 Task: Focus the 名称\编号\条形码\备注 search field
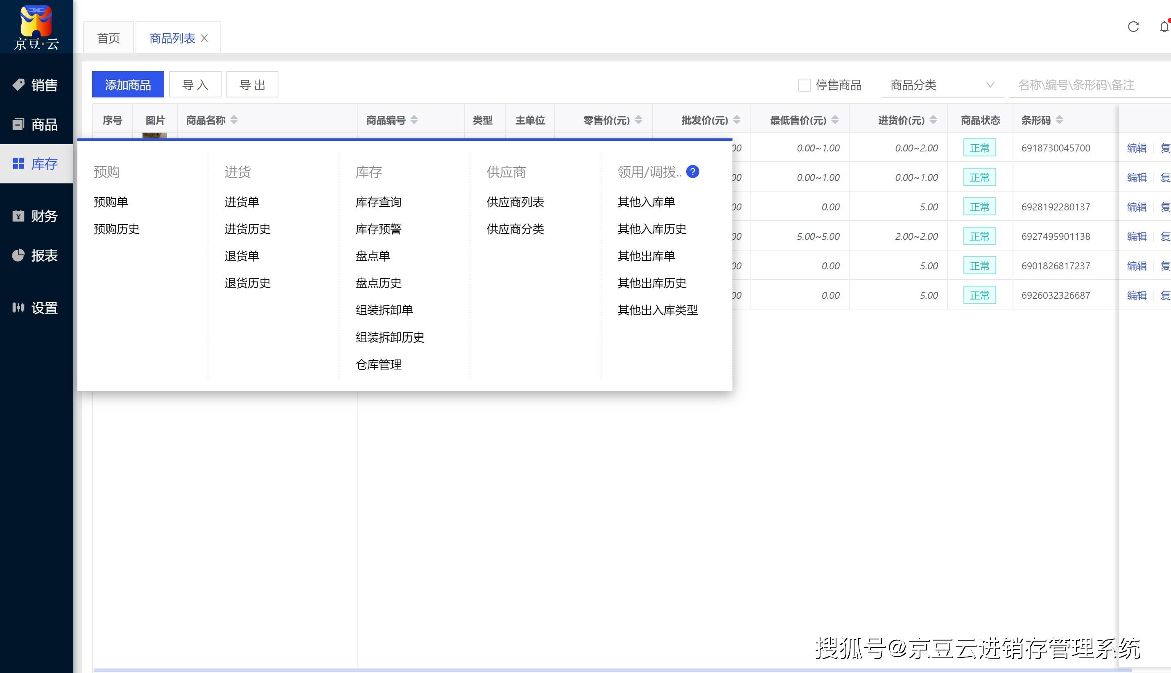(x=1090, y=85)
